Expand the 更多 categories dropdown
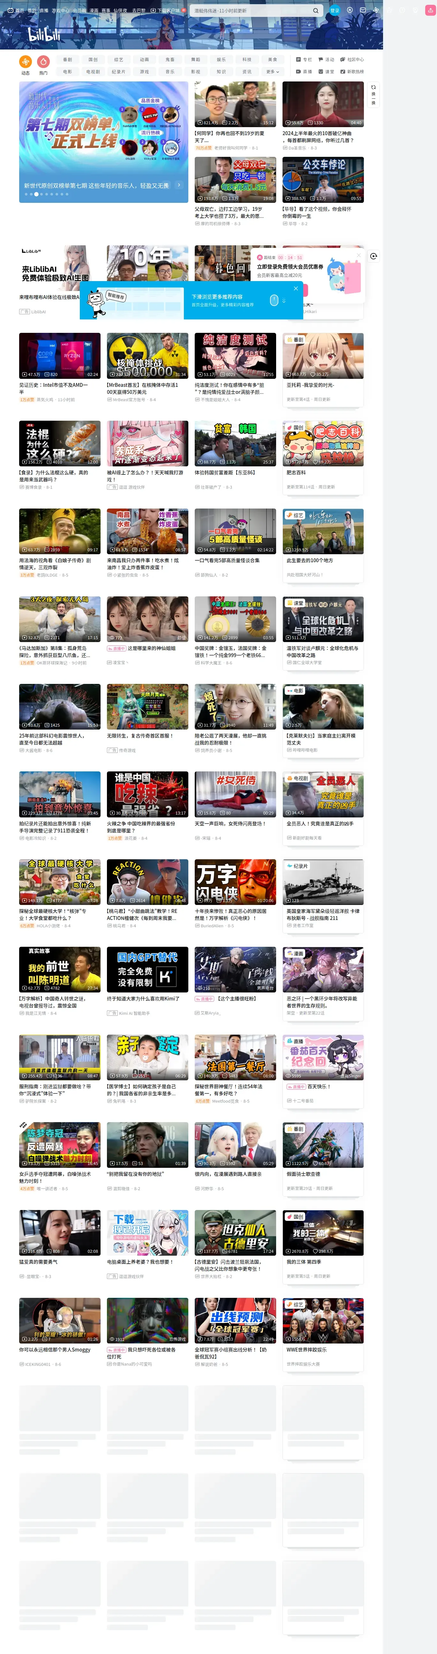The width and height of the screenshot is (437, 1654). [273, 72]
